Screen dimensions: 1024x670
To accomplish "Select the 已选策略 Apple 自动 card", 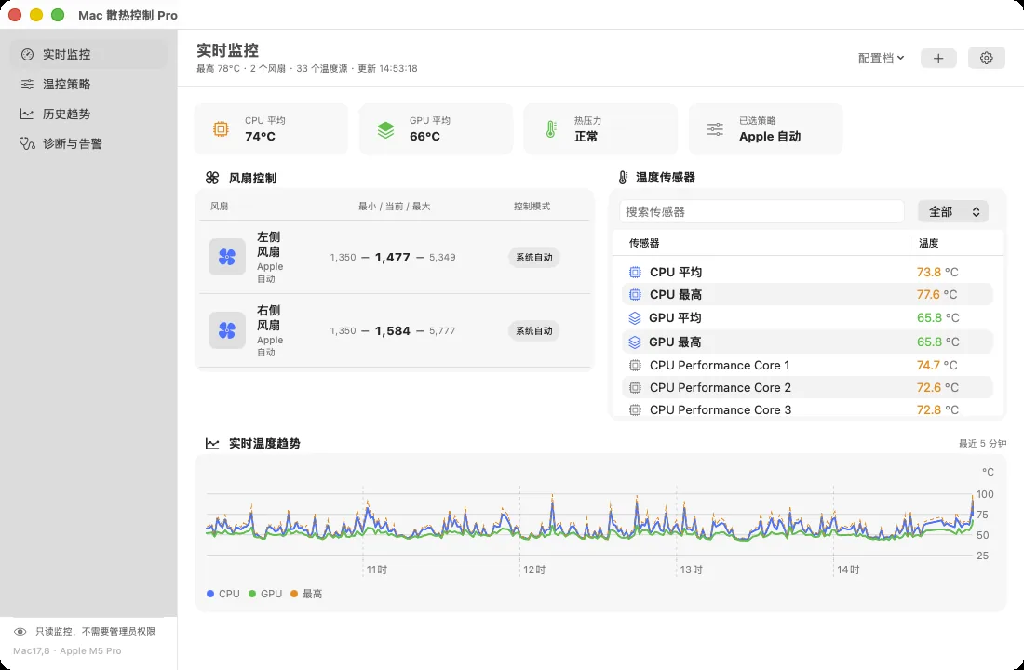I will (765, 129).
